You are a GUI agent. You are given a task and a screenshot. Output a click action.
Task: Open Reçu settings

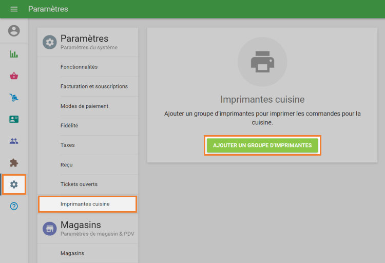[67, 164]
